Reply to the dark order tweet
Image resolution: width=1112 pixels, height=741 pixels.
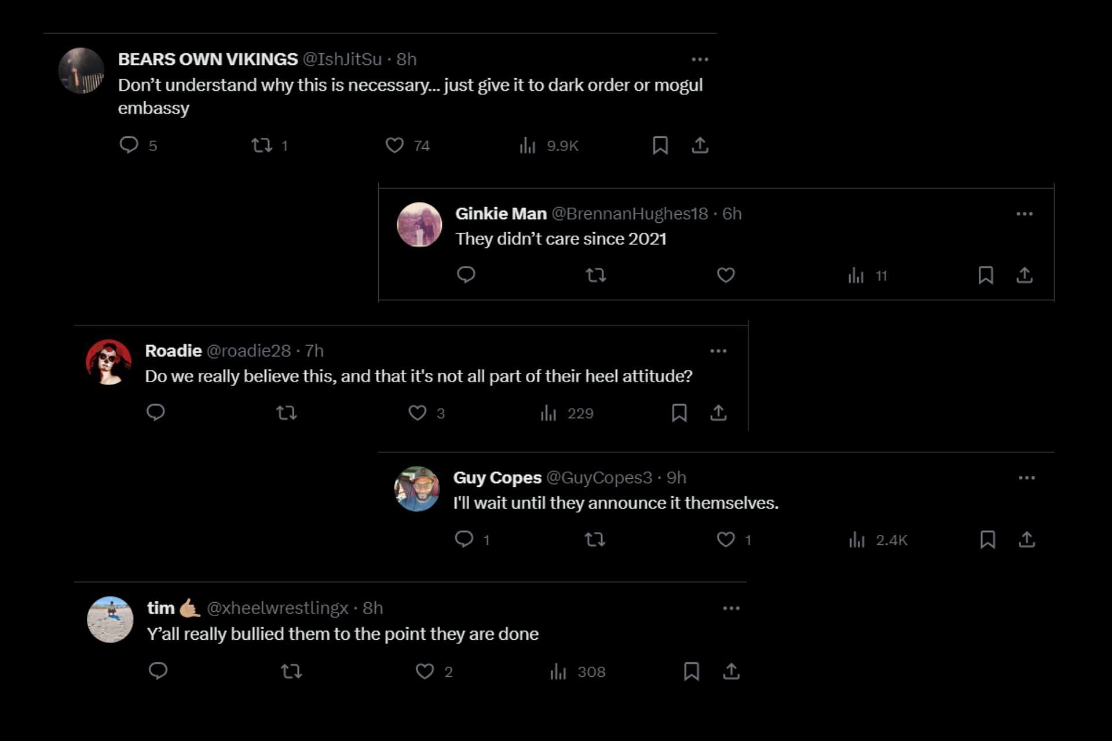(x=129, y=144)
